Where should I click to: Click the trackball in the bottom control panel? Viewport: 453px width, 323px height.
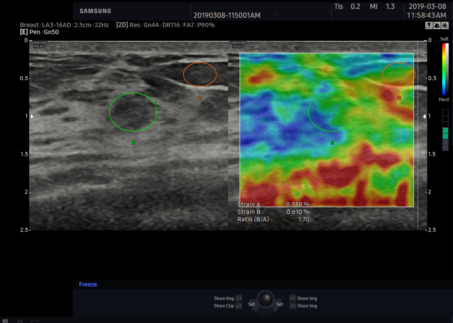[x=265, y=299]
